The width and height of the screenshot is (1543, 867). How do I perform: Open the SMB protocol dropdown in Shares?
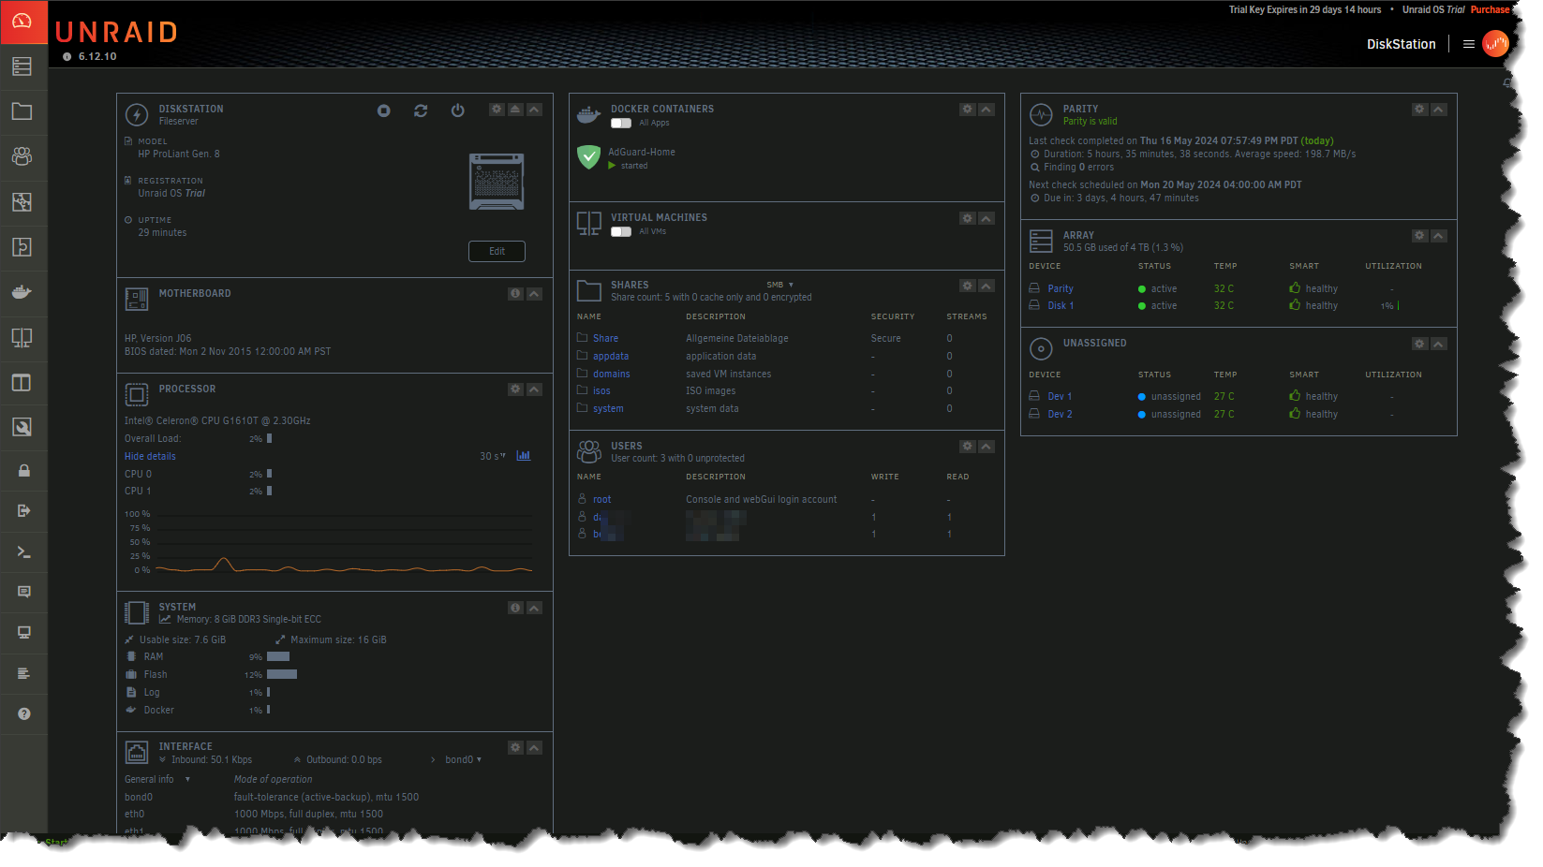780,285
